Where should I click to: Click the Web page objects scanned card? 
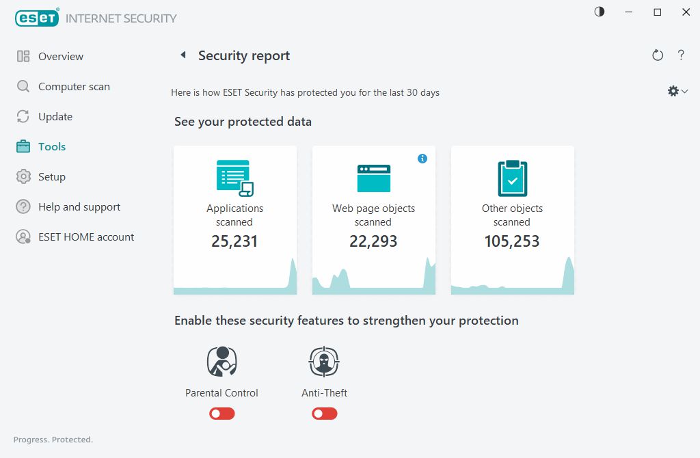373,220
